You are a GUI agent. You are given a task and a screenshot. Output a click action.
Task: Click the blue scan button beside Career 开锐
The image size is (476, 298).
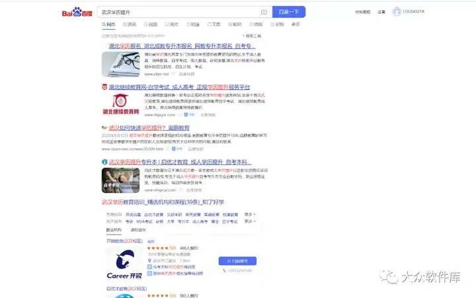237,261
